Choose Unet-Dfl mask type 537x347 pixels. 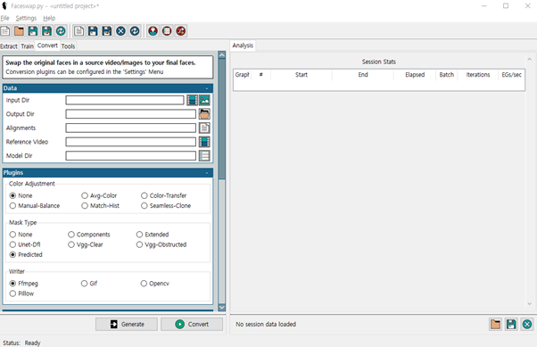(x=25, y=244)
